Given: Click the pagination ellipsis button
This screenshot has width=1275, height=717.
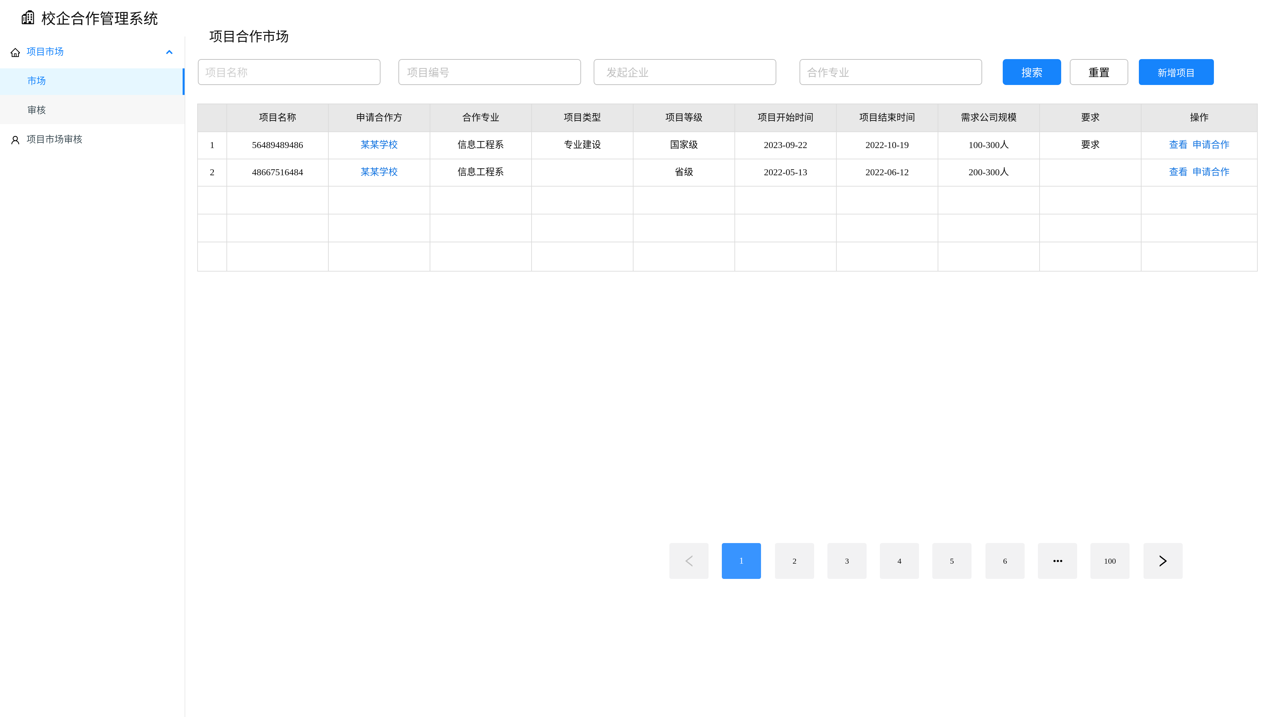Looking at the screenshot, I should click(1057, 561).
